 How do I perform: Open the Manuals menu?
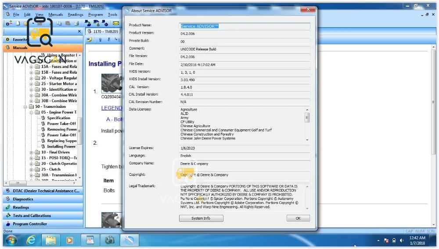click(56, 14)
